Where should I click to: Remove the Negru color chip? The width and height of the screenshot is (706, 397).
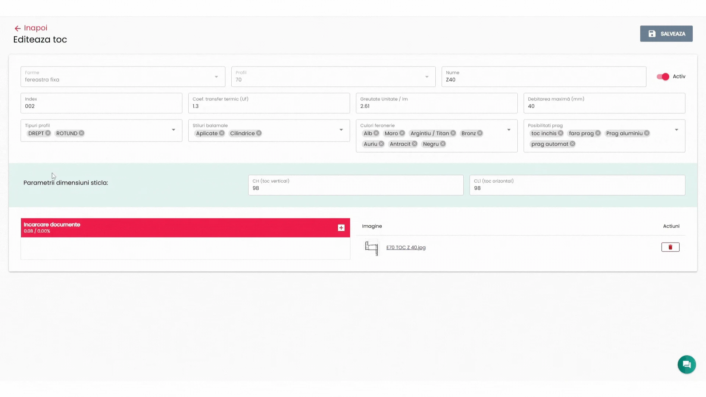pos(443,144)
